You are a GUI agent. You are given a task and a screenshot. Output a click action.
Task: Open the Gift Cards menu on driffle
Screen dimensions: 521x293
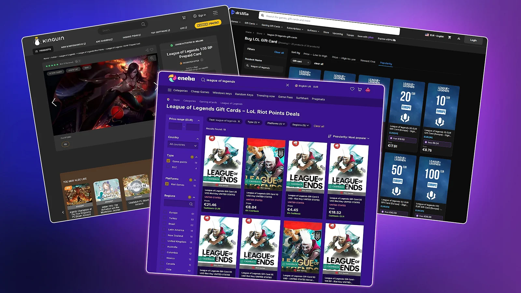tap(250, 23)
